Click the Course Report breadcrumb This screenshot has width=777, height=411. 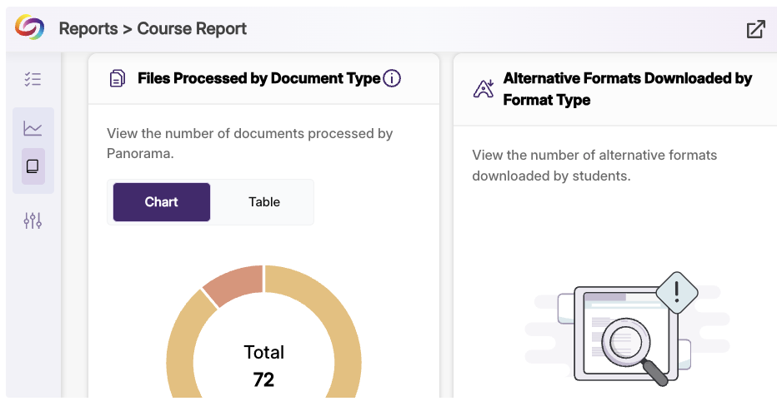[192, 28]
